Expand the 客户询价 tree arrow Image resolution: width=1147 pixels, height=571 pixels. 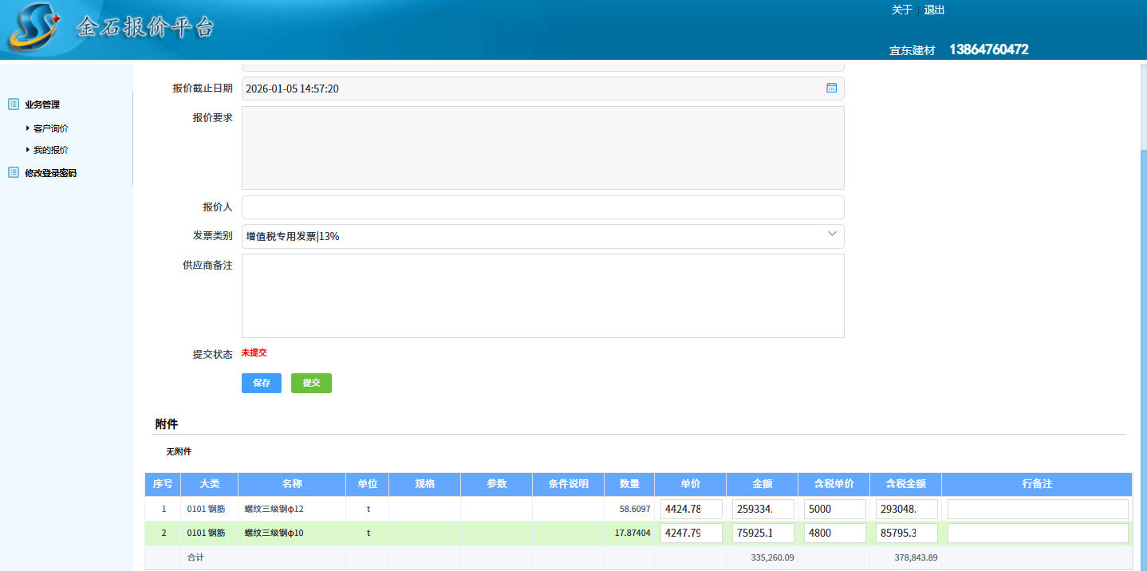28,128
